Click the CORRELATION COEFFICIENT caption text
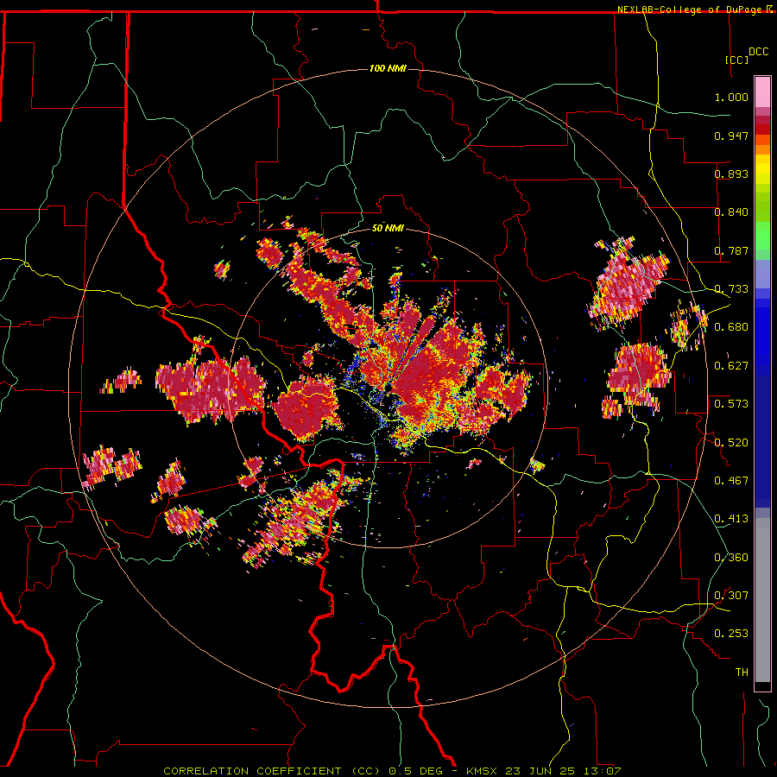777x777 pixels. tap(252, 771)
